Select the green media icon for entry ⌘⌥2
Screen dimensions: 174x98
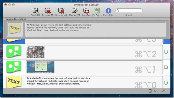14,51
